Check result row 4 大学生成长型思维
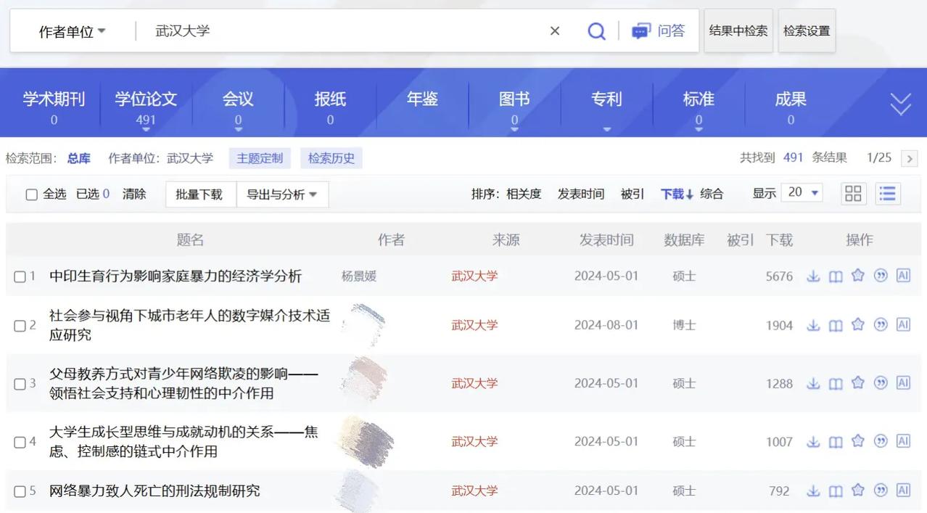The image size is (927, 513). tap(20, 442)
